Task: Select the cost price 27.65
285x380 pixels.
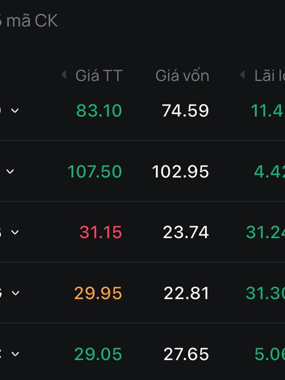Action: [x=186, y=354]
